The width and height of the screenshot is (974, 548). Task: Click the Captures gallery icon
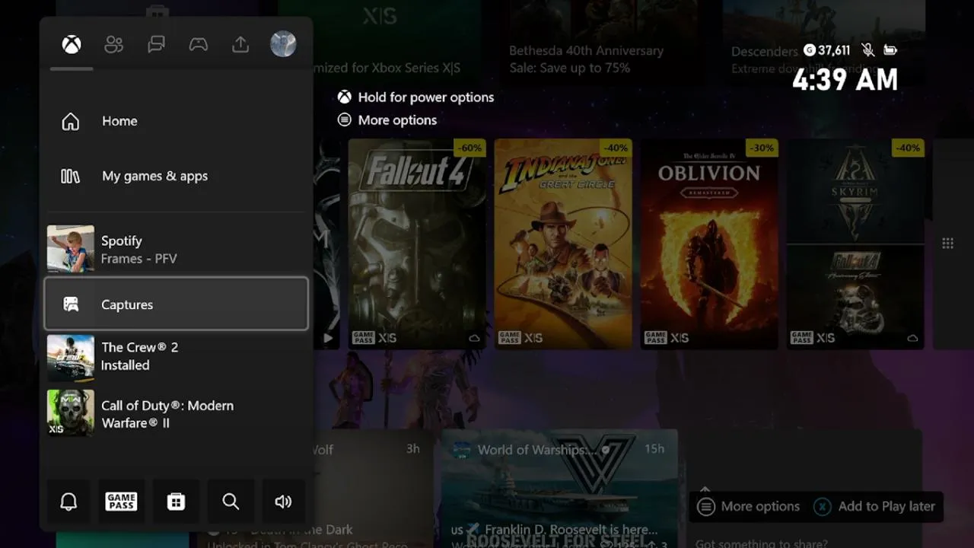coord(71,304)
